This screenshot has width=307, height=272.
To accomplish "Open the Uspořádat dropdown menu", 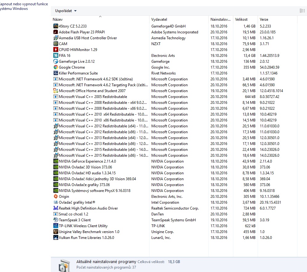I will pos(66,11).
